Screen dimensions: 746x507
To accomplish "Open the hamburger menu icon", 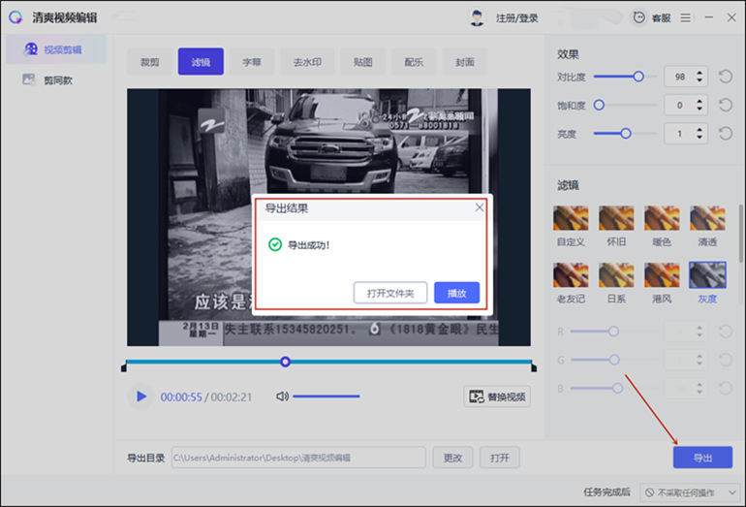I will (685, 18).
